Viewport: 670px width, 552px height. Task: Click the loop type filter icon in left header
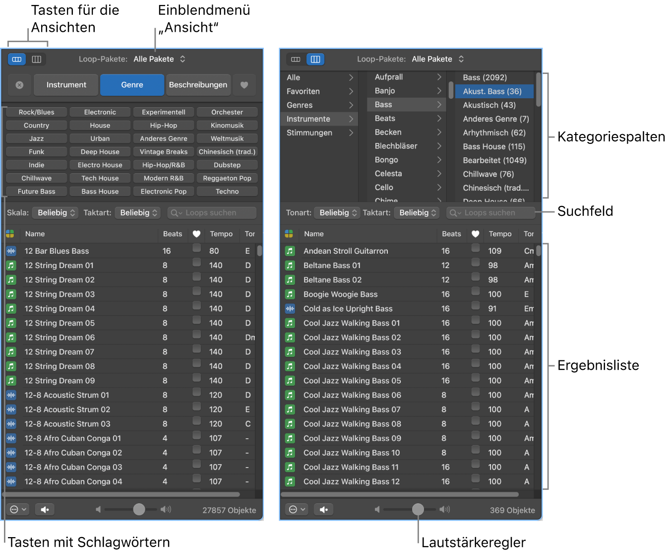(10, 234)
